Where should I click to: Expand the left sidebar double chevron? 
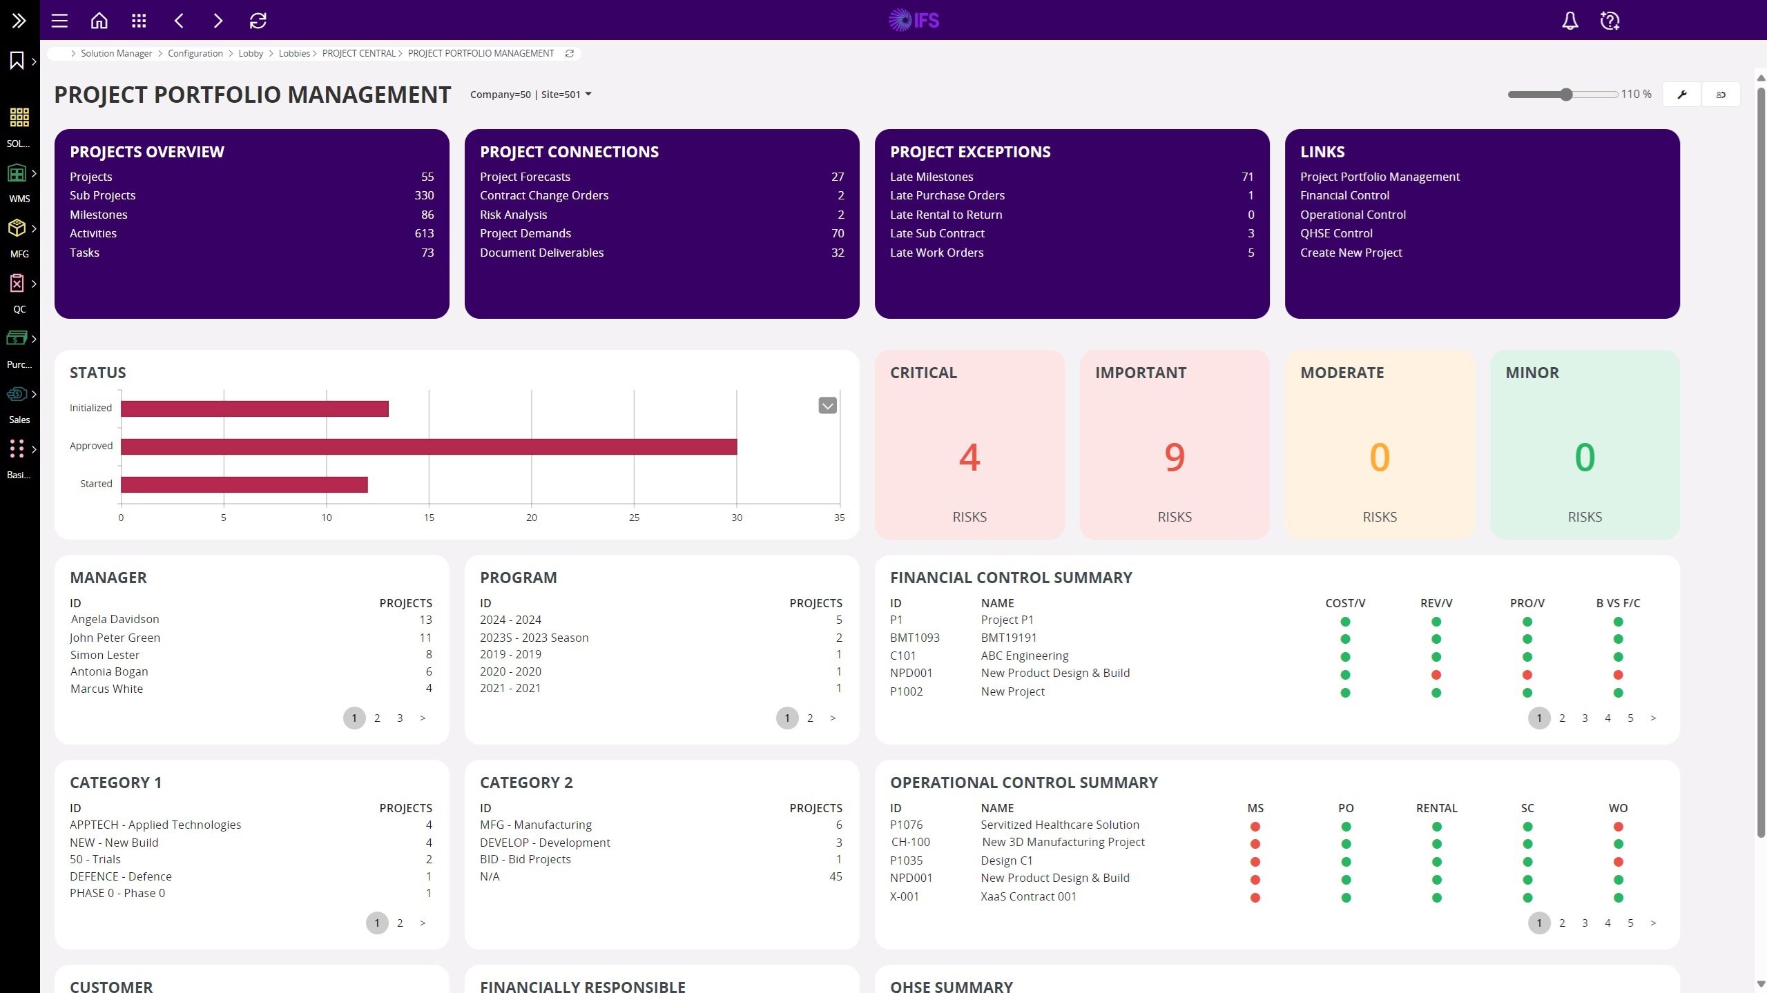19,21
